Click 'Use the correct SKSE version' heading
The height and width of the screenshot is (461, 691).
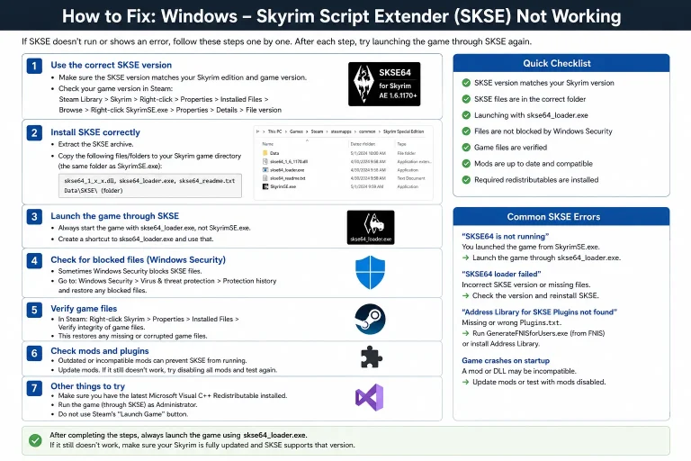coord(111,65)
